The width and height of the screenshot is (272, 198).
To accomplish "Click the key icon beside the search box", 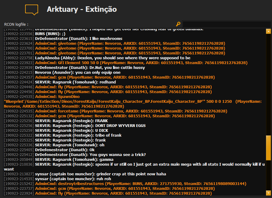I will pyautogui.click(x=178, y=24).
